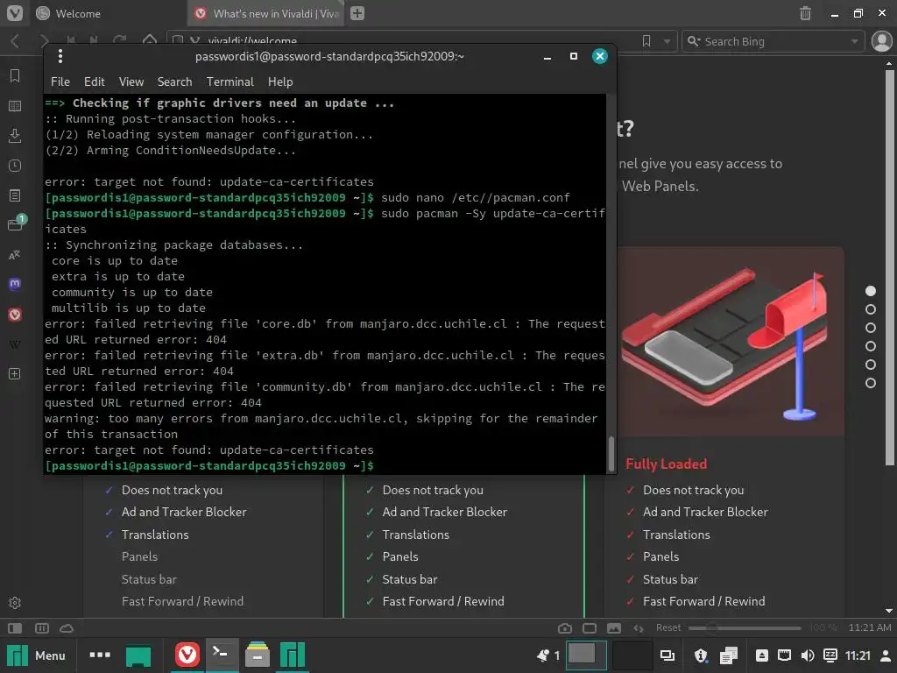Open the terminal View menu
This screenshot has height=673, width=897.
pos(131,81)
